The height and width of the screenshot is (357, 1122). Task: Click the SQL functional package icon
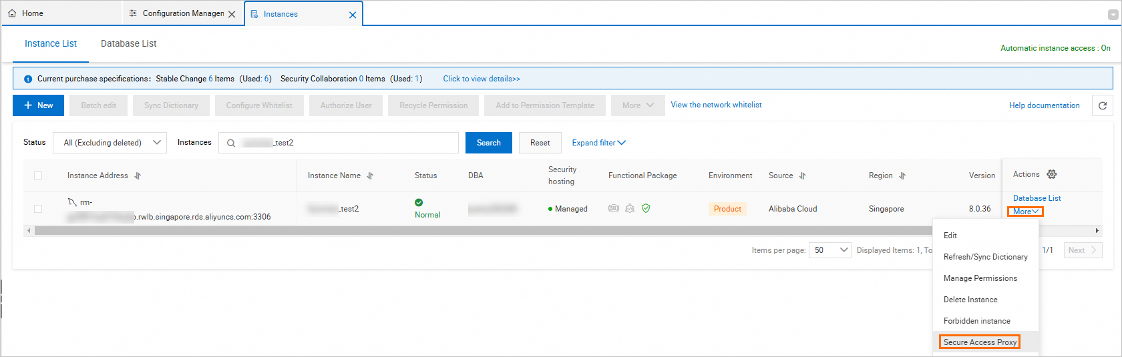614,208
